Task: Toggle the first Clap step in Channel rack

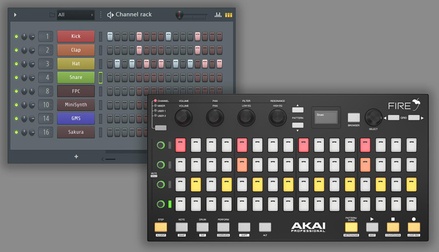Action: [110, 50]
